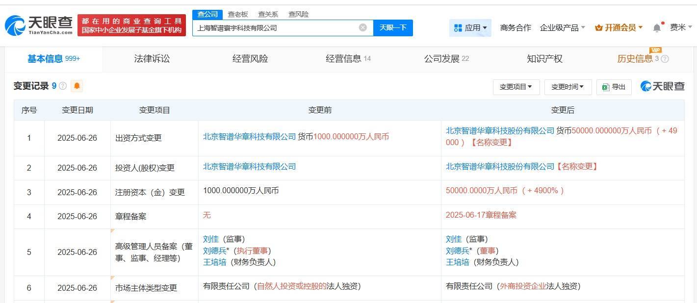Image resolution: width=697 pixels, height=303 pixels.
Task: Open 刘德兵 link in the 变更后 column
Action: [458, 251]
